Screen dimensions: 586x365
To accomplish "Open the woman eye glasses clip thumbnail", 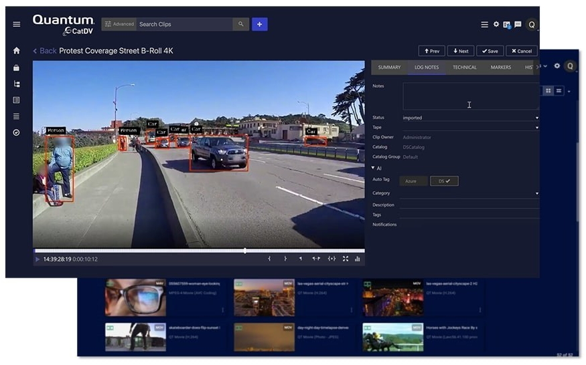I will [135, 297].
